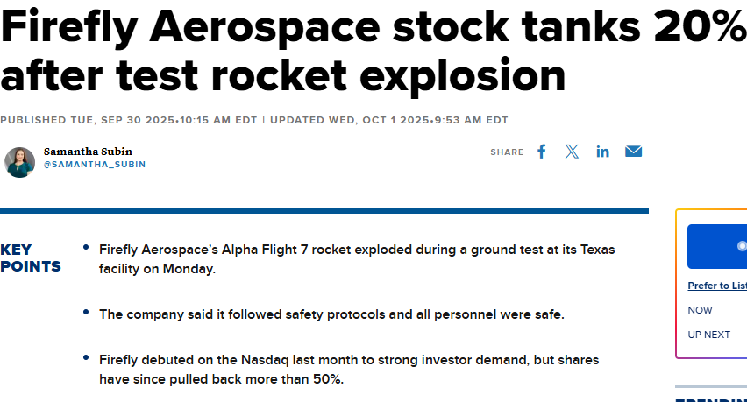747x402 pixels.
Task: Click the Alpha Flight 7 explosion bullet
Action: pyautogui.click(x=356, y=259)
